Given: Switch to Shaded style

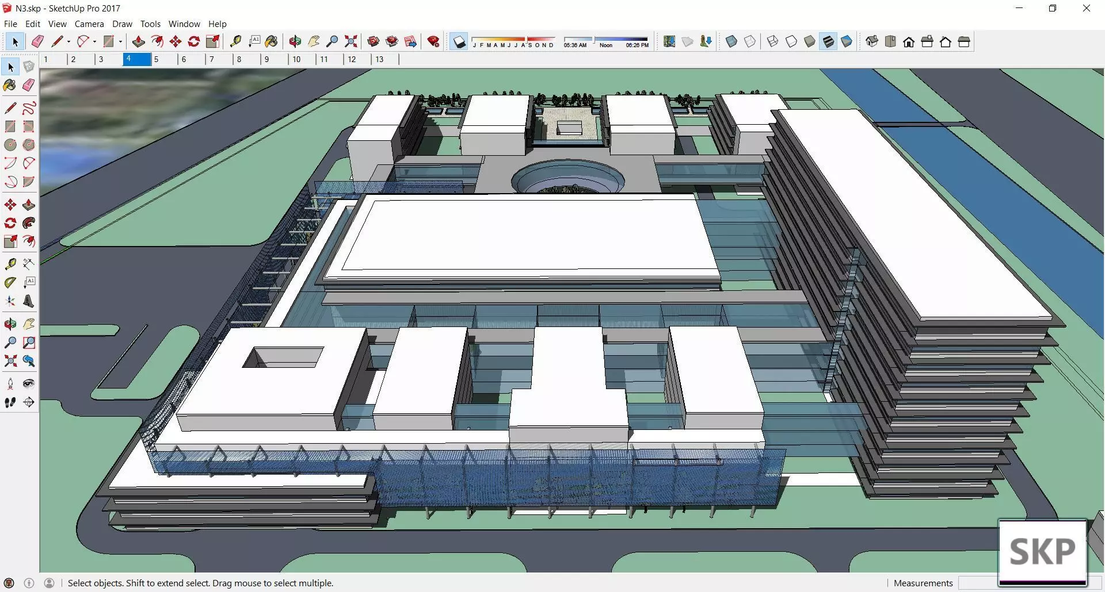Looking at the screenshot, I should 810,41.
